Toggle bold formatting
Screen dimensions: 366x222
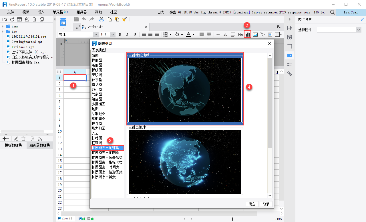(x=120, y=35)
